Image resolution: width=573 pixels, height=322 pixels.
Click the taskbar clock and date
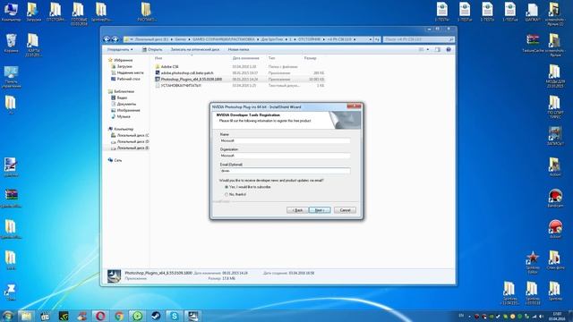click(x=557, y=316)
